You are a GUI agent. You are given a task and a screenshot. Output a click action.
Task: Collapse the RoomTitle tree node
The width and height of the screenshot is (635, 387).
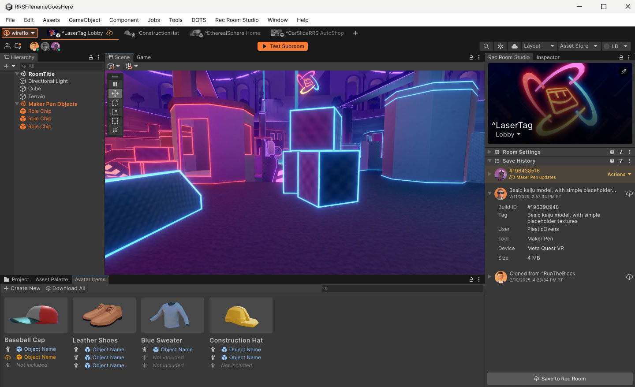point(17,74)
